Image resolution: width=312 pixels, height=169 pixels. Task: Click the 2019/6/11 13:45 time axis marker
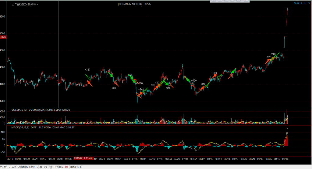(x=83, y=158)
